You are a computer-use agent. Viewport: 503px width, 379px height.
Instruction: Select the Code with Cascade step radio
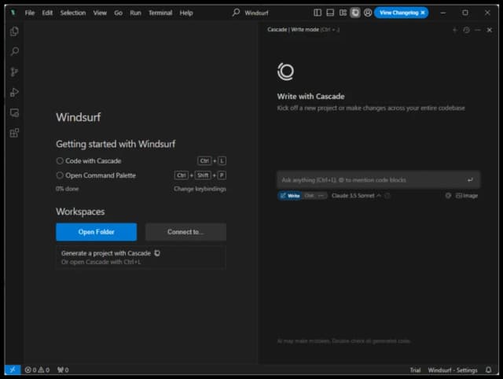tap(60, 160)
